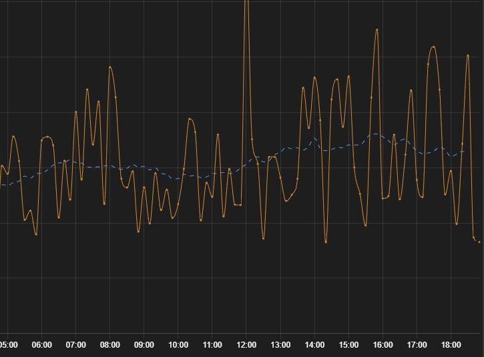
Task: Click the 14:00 time axis label
Action: point(314,345)
